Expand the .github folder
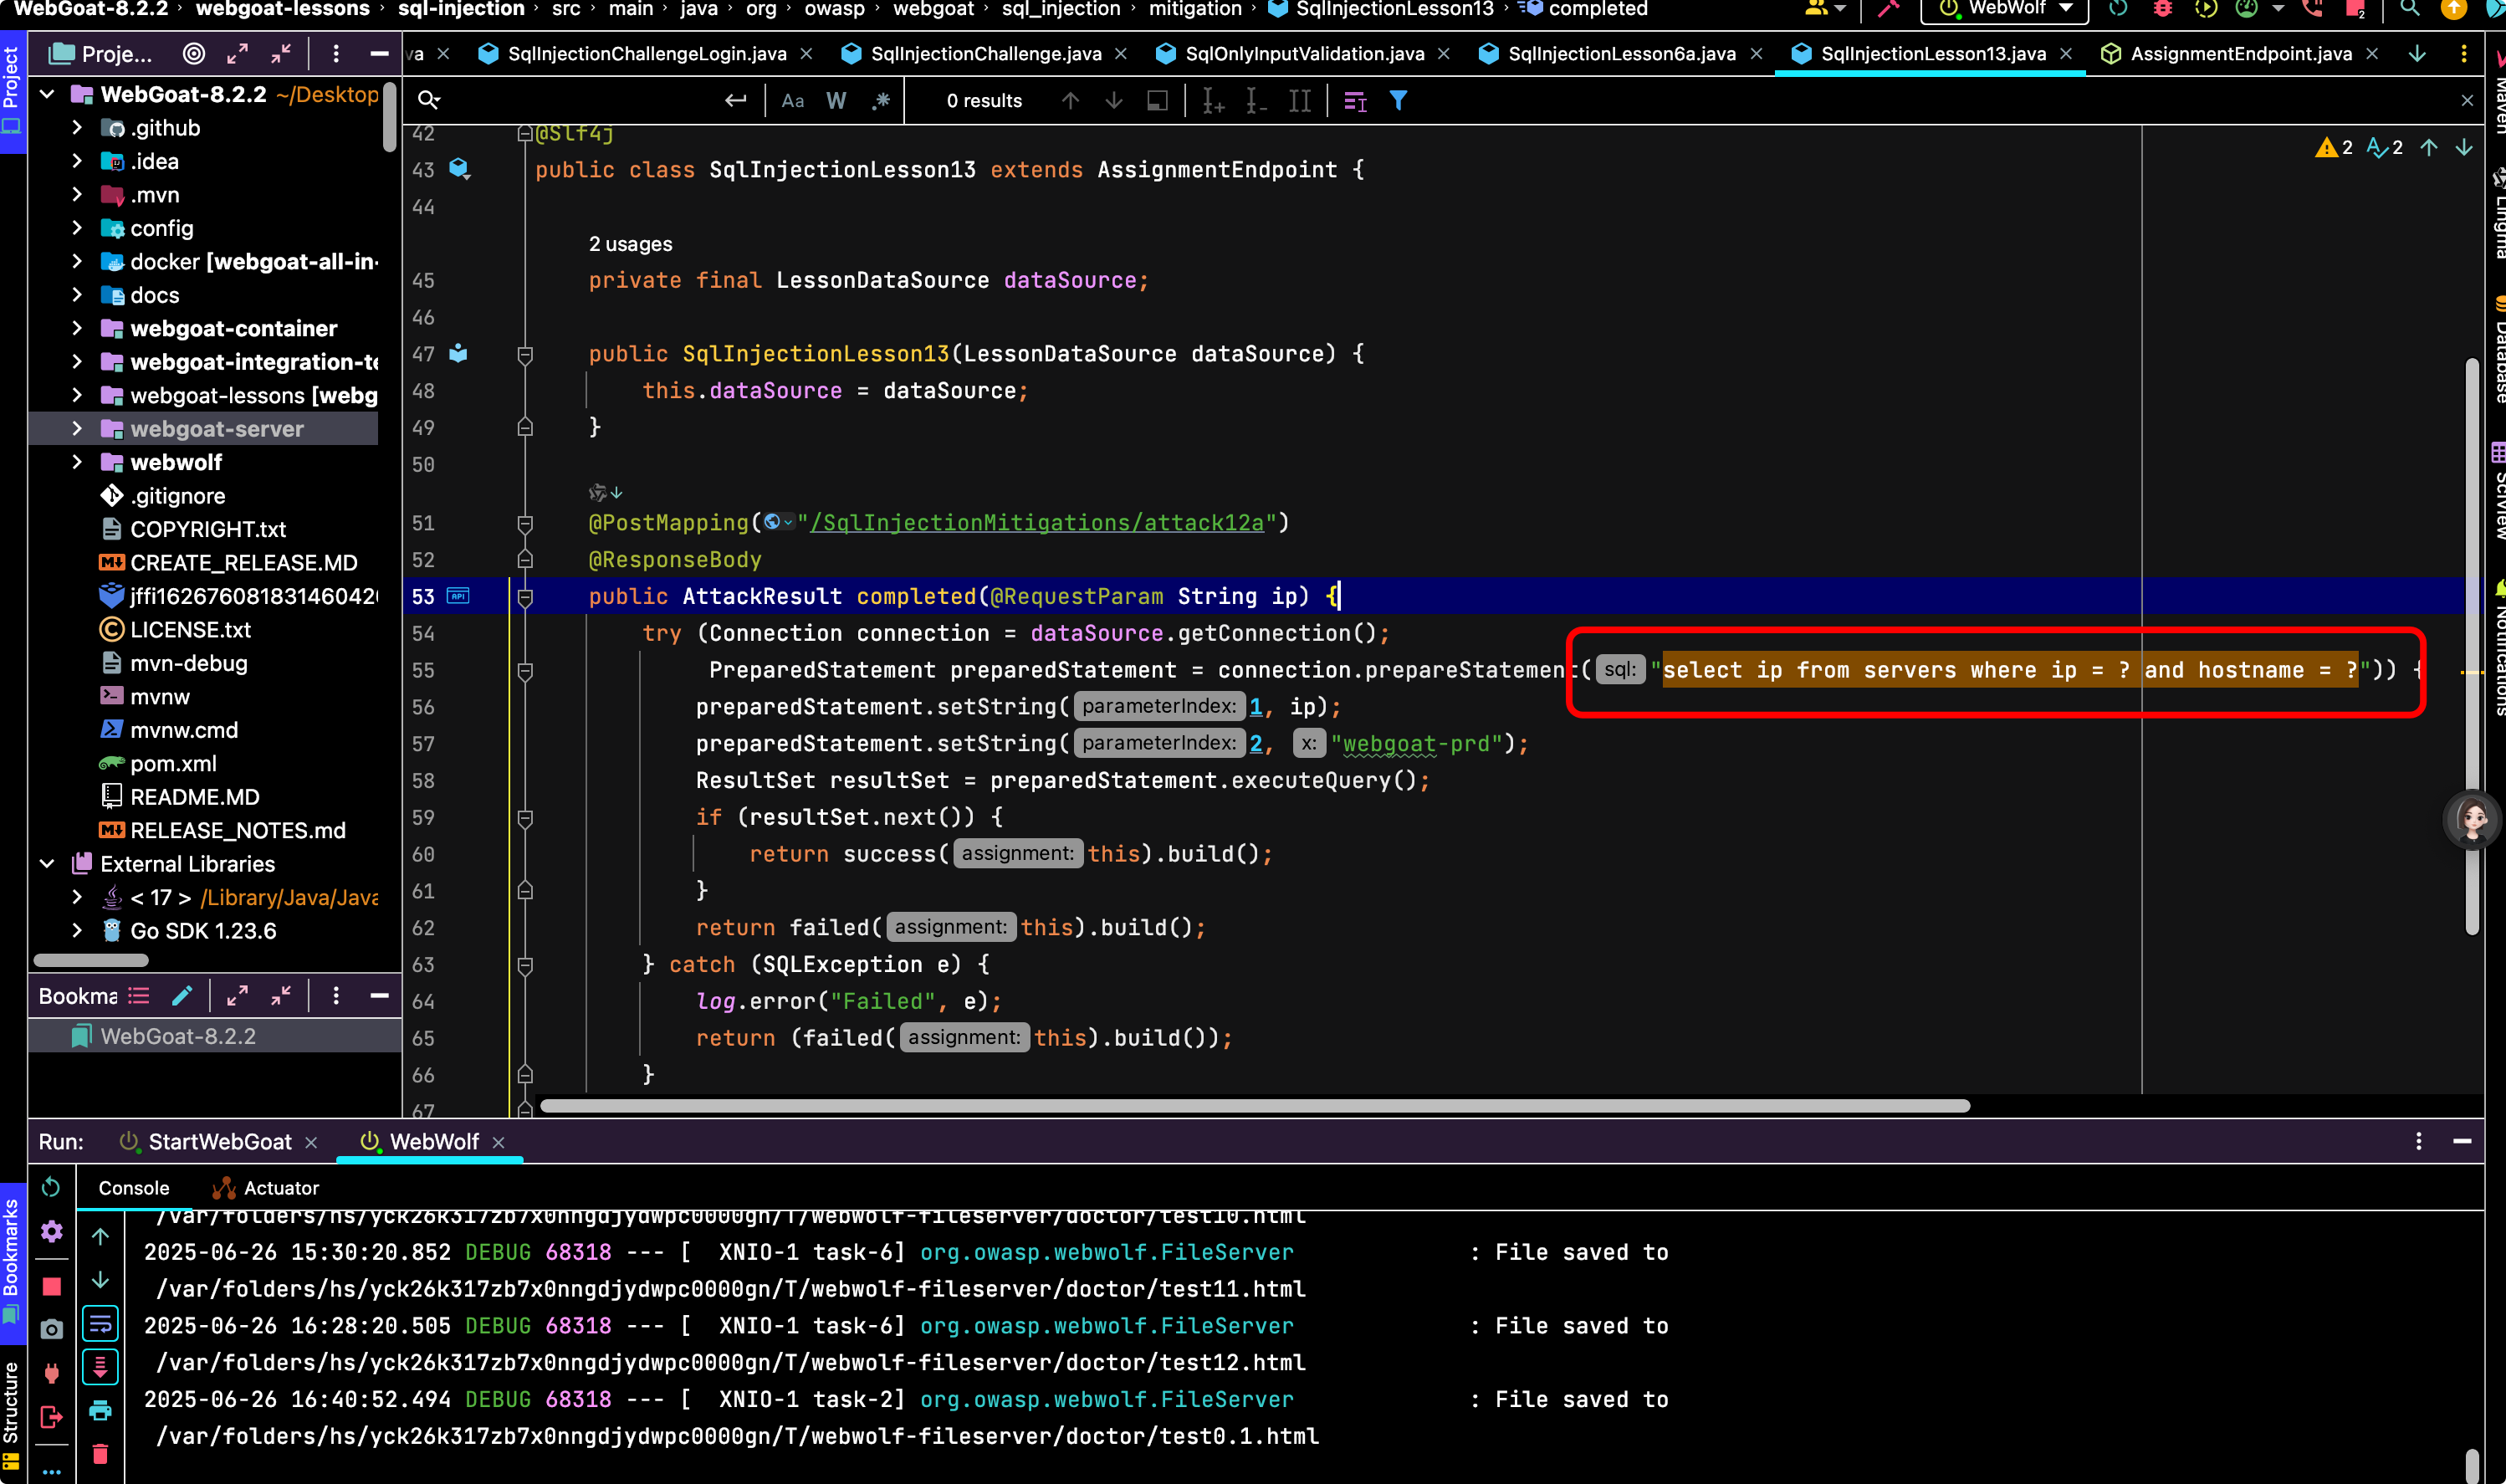The width and height of the screenshot is (2506, 1484). click(77, 128)
